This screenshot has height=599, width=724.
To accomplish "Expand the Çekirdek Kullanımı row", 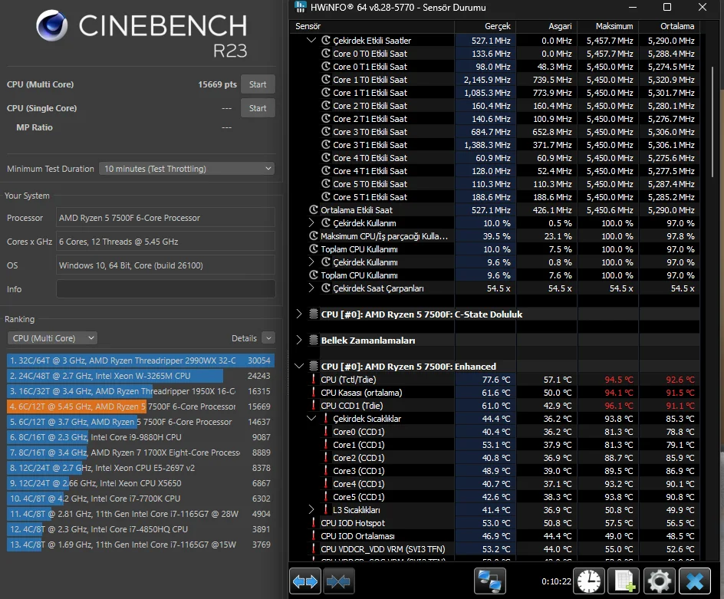I will coord(311,262).
